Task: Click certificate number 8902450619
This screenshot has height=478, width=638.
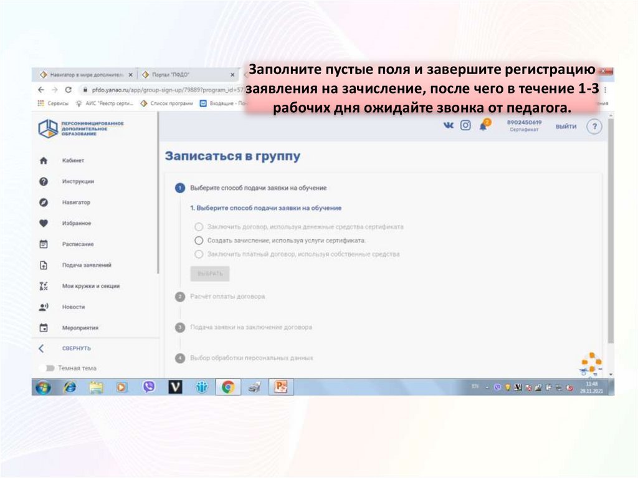Action: 524,122
